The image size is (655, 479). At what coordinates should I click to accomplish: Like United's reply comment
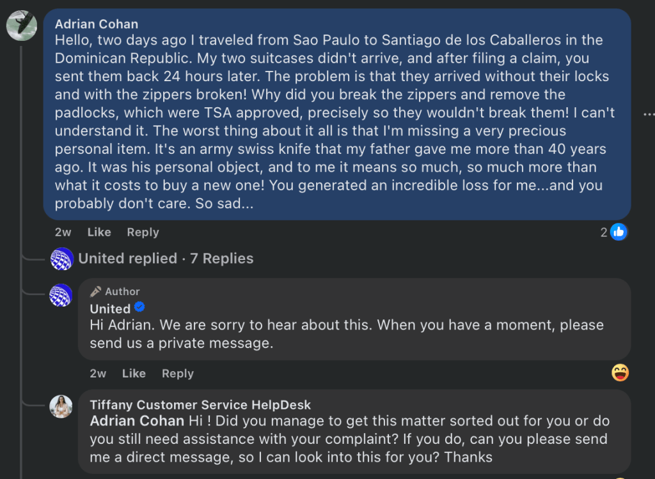pyautogui.click(x=134, y=374)
